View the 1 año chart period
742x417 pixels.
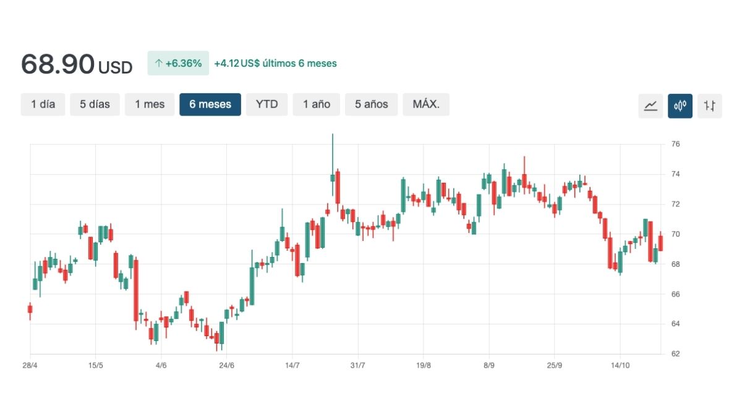pyautogui.click(x=316, y=104)
